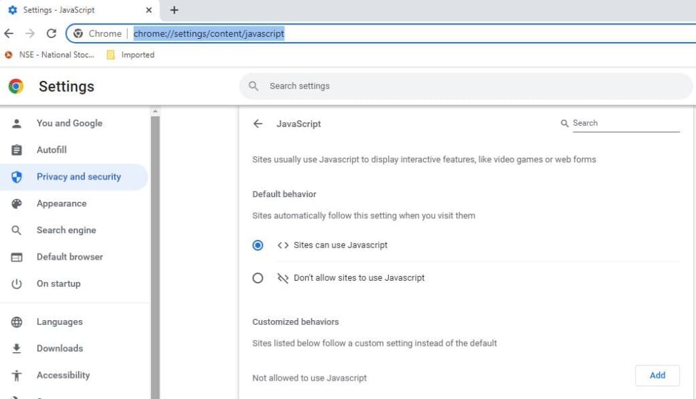Select the Appearance palette icon

(18, 203)
